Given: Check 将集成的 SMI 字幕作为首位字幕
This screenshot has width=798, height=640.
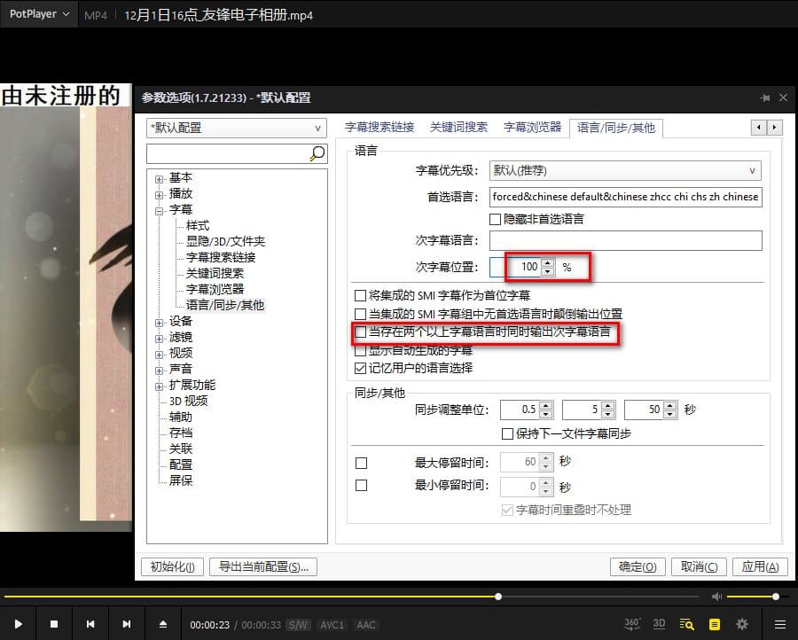Looking at the screenshot, I should click(360, 295).
